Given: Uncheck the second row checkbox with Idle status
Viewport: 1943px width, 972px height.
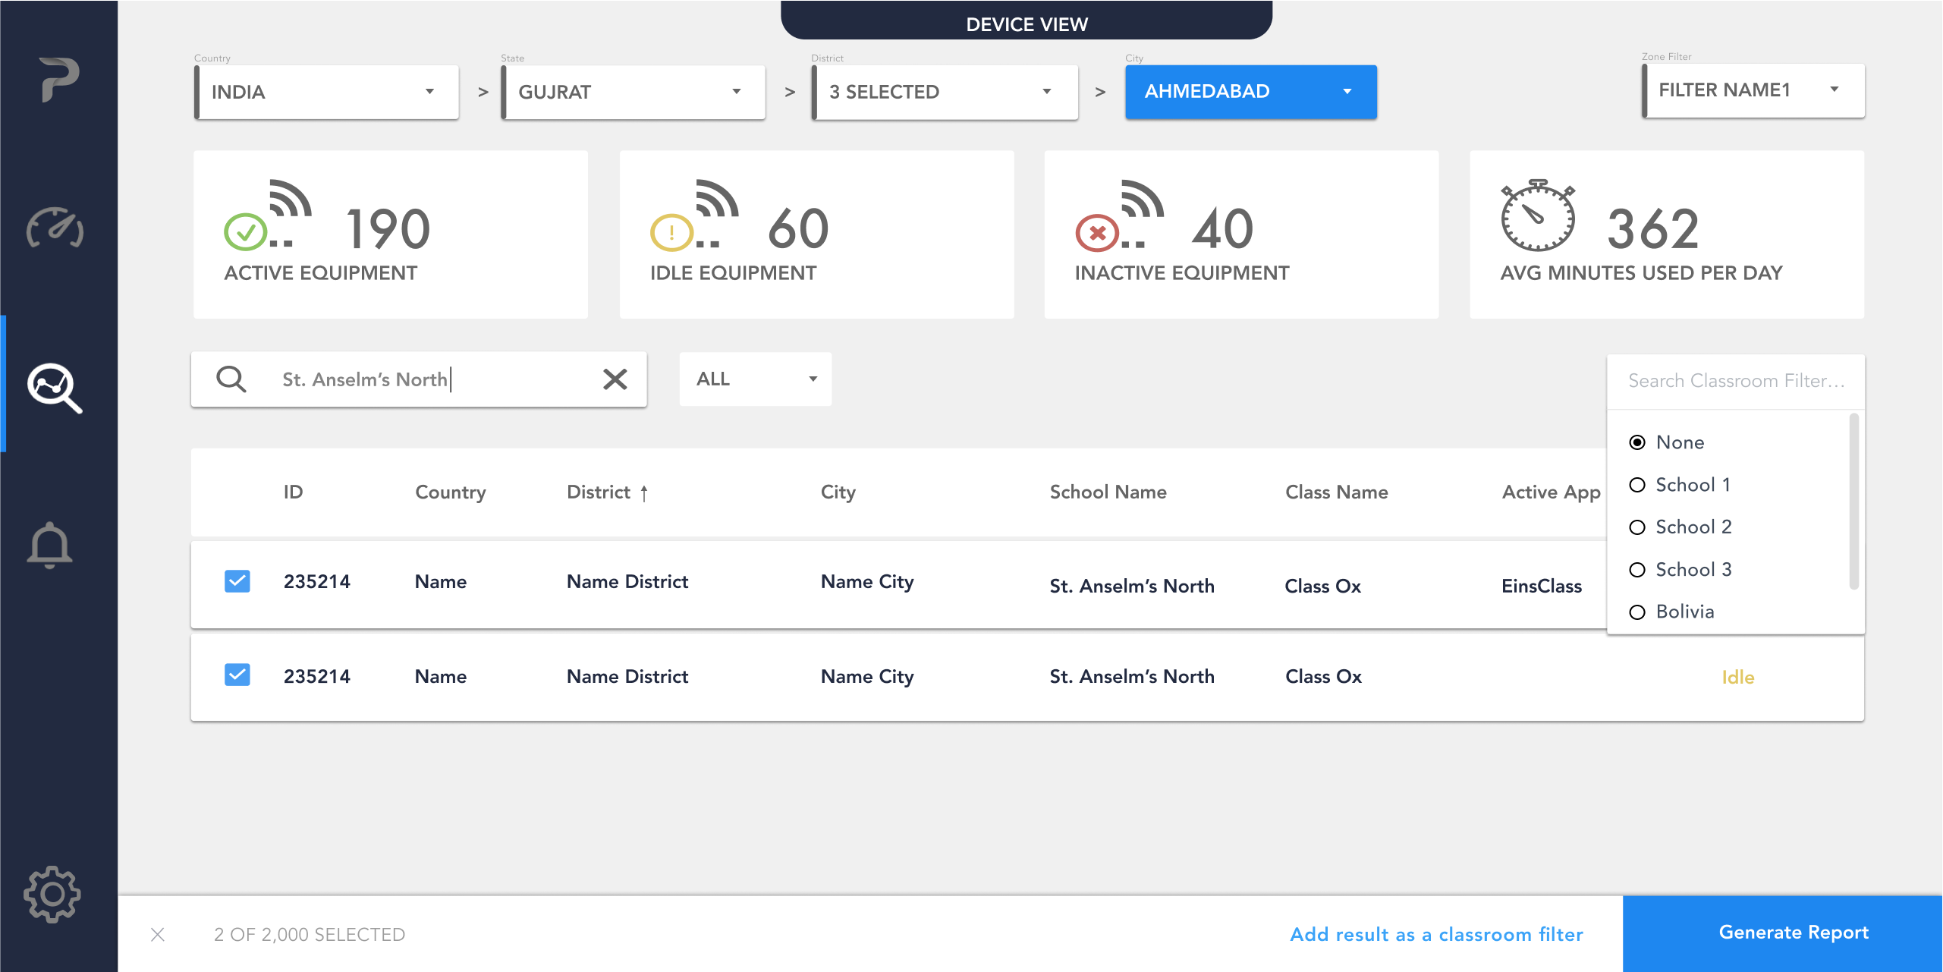Looking at the screenshot, I should click(x=237, y=675).
